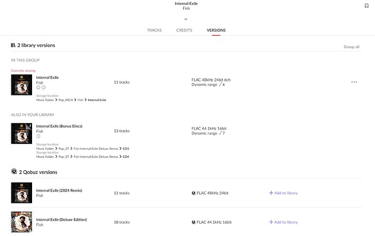Click the Internal Exile (Bonus Discs) cover thumbnail
This screenshot has height=236, width=375.
[22, 133]
